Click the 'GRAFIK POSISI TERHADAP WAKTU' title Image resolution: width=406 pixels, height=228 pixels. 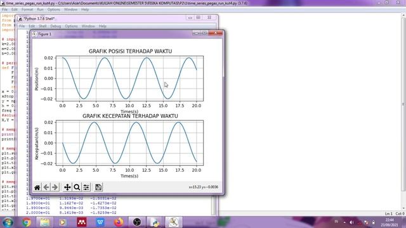tap(130, 51)
